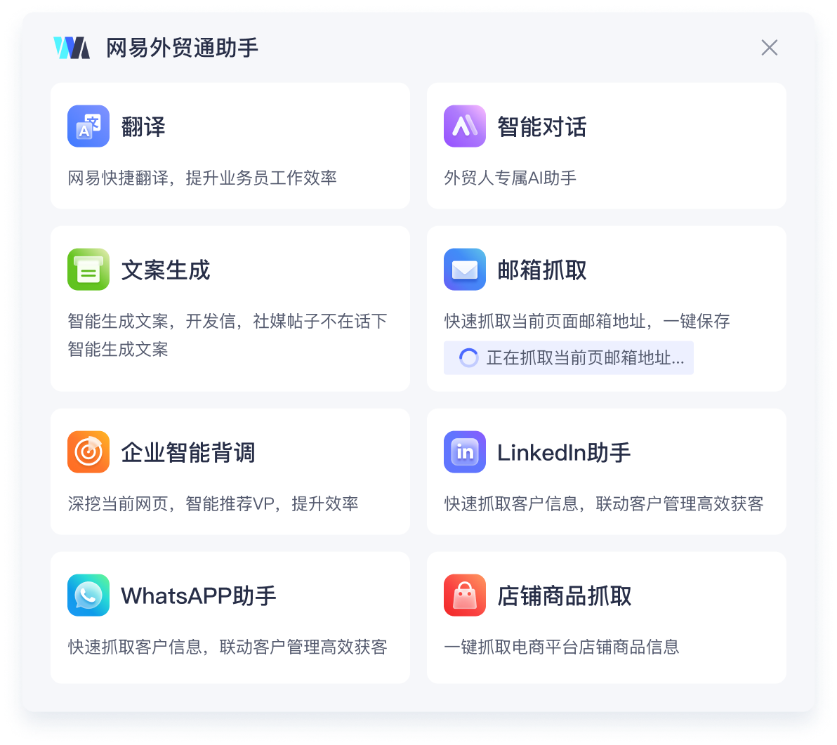Select the 文案生成 title text
837x745 pixels.
coord(166,270)
